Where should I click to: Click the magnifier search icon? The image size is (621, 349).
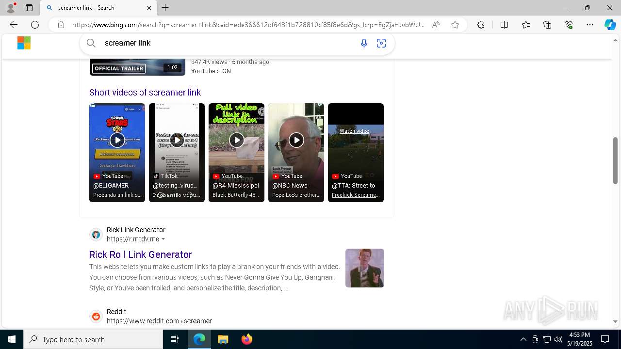pyautogui.click(x=91, y=43)
